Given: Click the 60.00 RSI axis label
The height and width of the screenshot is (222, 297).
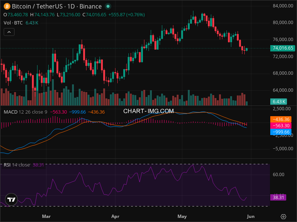Looking at the screenshot, I should pyautogui.click(x=278, y=174).
